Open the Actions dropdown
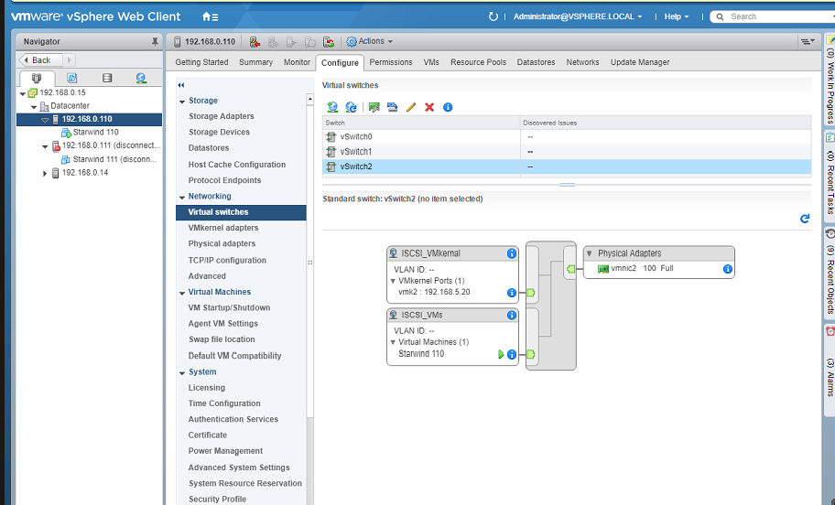835x505 pixels. tap(370, 41)
